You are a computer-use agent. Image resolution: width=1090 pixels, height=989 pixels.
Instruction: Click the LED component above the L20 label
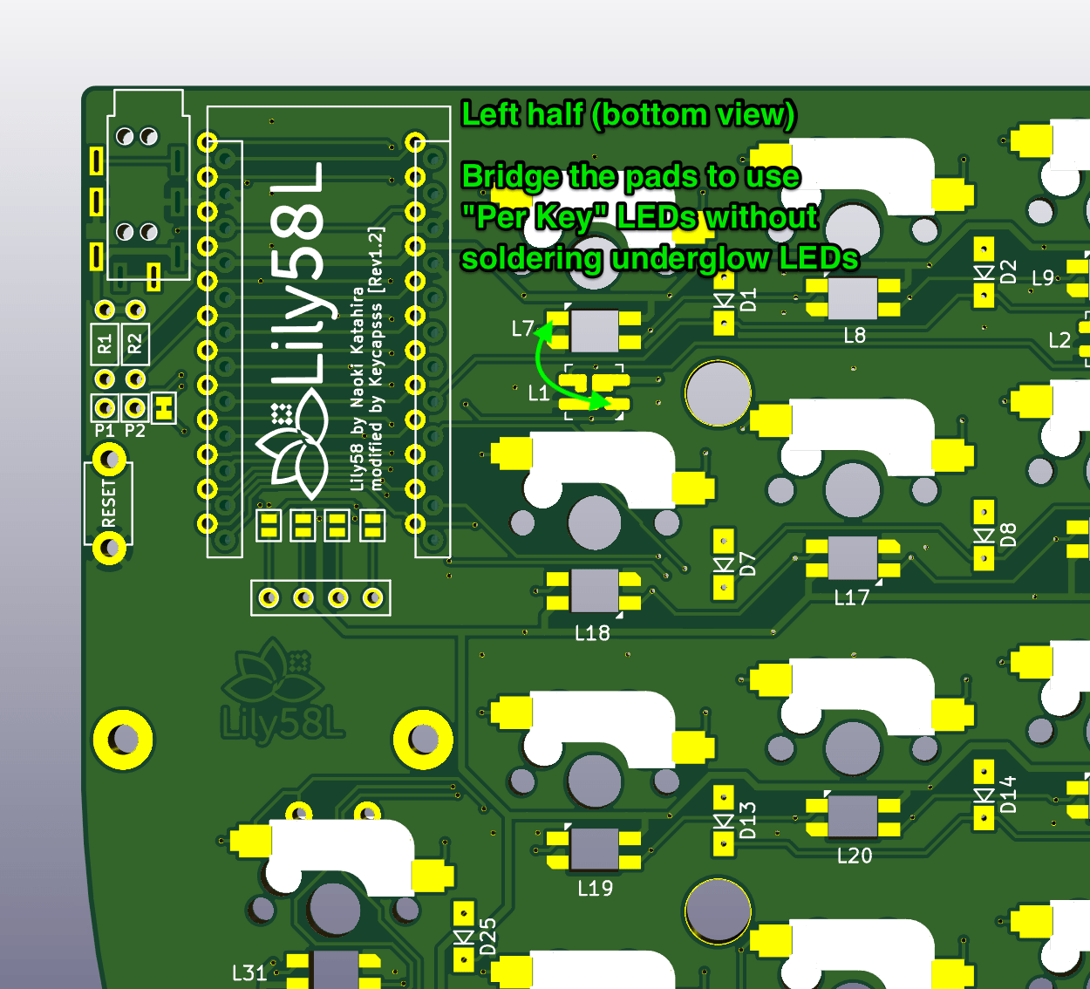[x=853, y=816]
